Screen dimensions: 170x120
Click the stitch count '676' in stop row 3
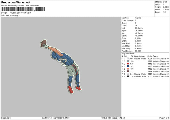[132, 64]
